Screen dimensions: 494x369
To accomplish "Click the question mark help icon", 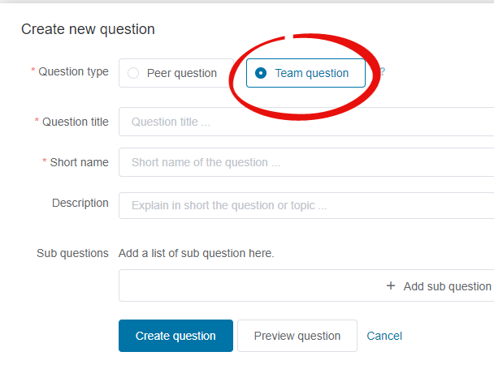I will [382, 72].
